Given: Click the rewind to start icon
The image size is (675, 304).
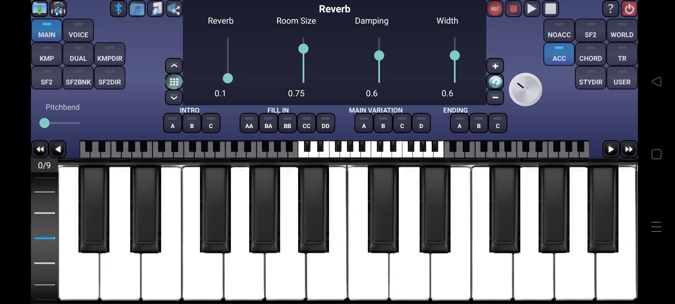Looking at the screenshot, I should click(40, 149).
